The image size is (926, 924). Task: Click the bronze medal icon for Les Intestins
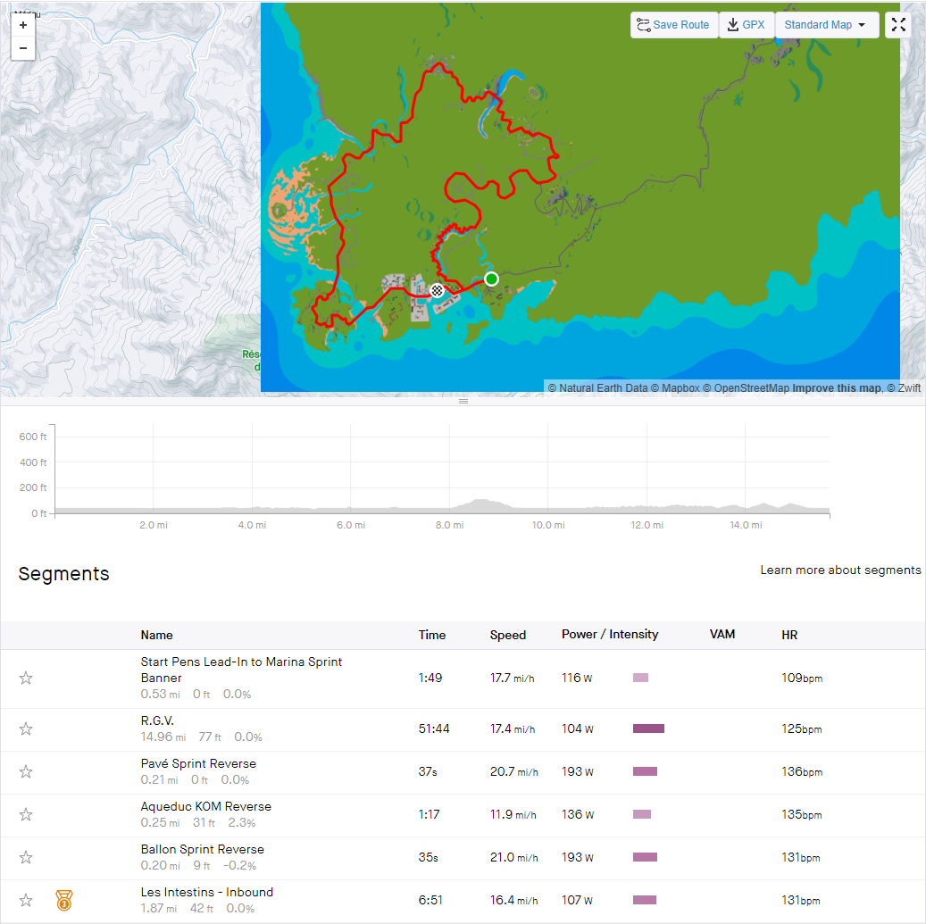tap(63, 901)
